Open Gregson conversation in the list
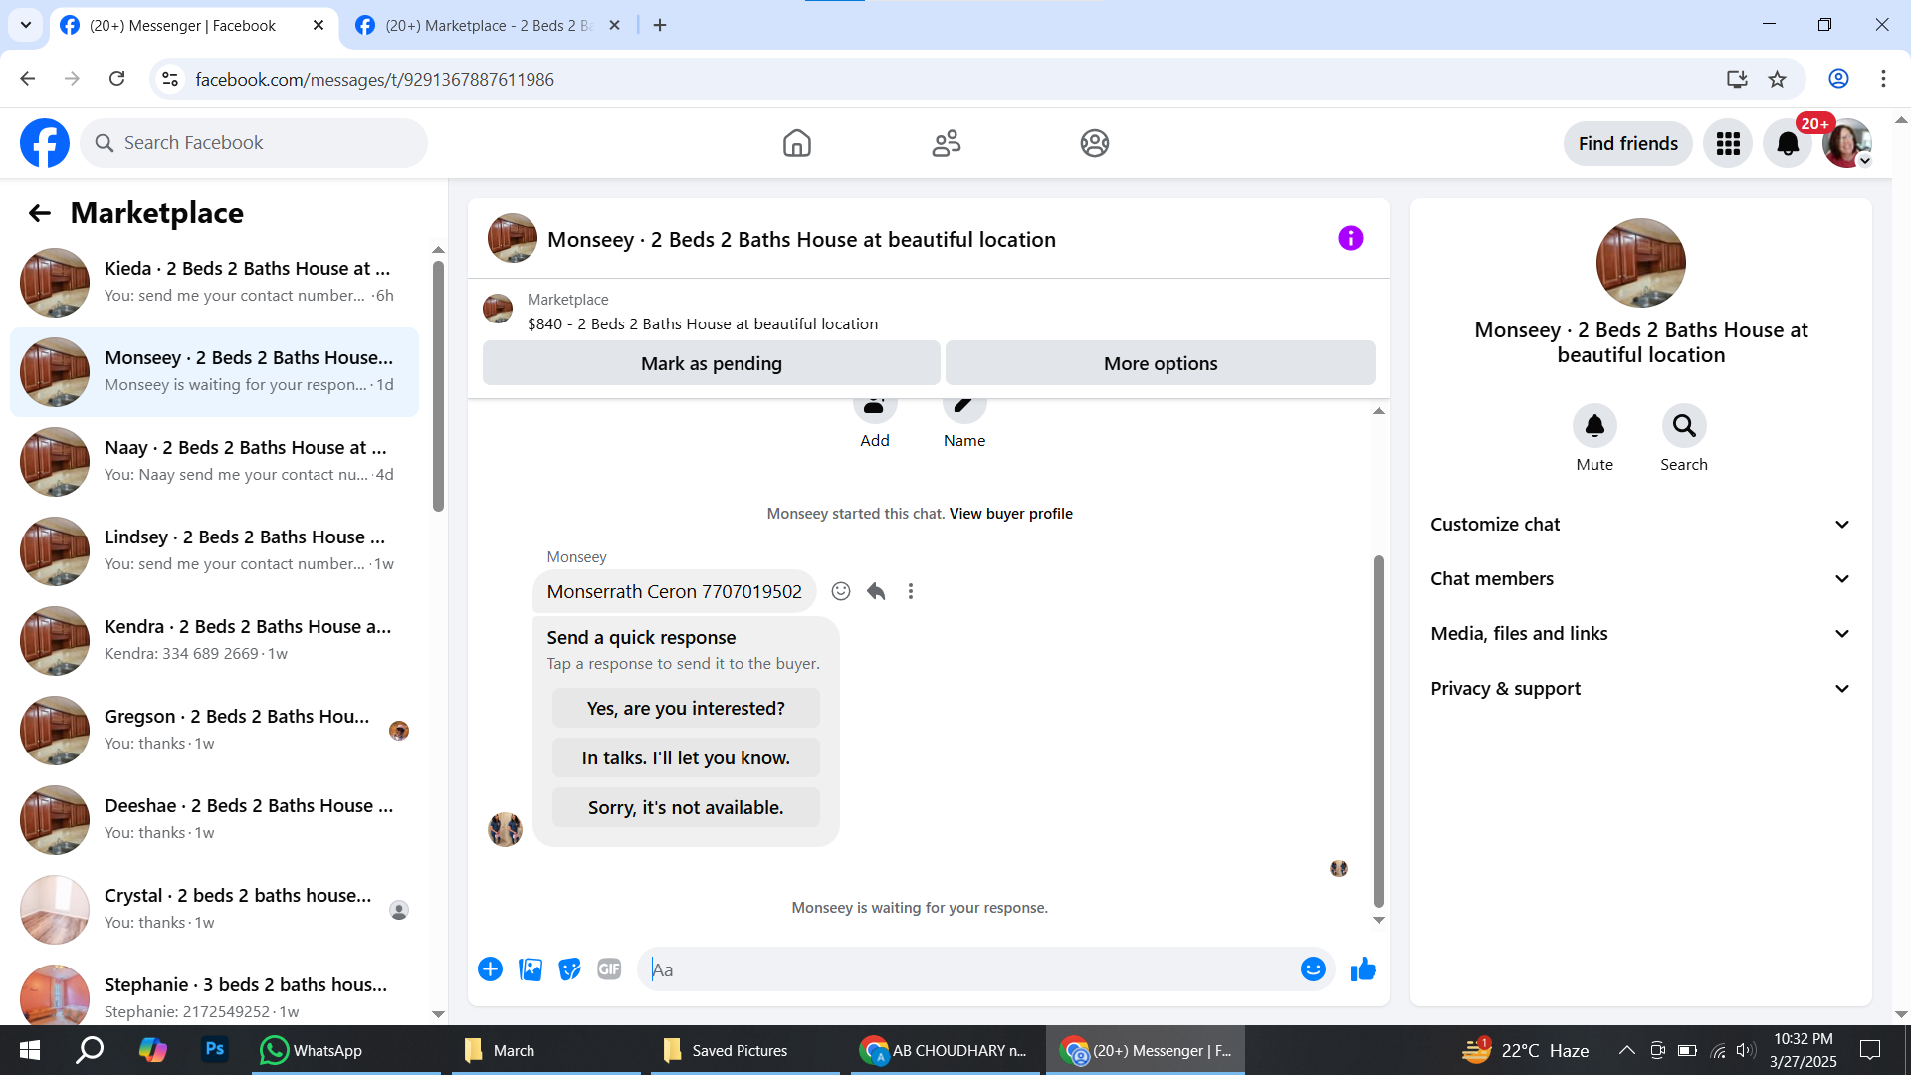 [x=214, y=730]
